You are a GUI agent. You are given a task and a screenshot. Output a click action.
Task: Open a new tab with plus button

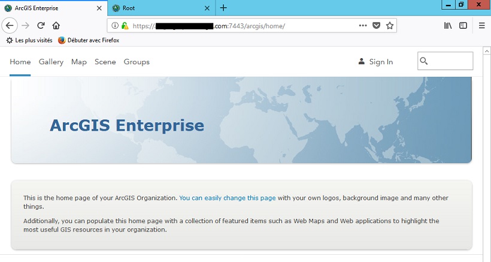(x=223, y=8)
